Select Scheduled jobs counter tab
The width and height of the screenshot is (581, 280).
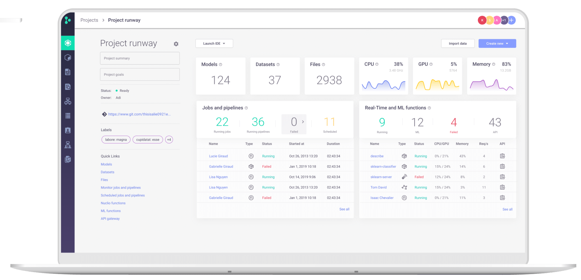pos(330,124)
